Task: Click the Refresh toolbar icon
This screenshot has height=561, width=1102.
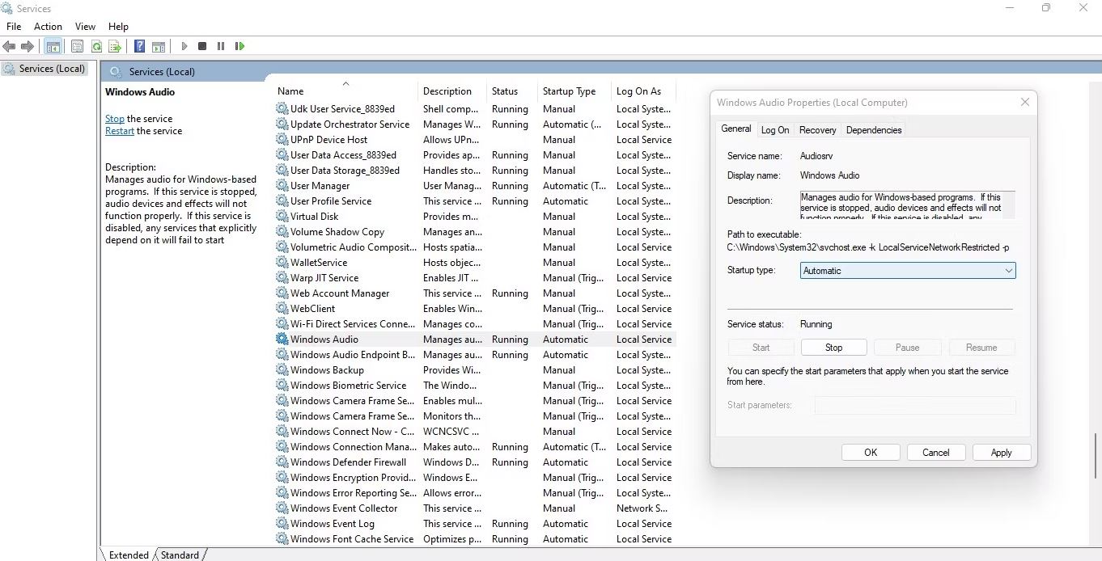Action: tap(96, 47)
